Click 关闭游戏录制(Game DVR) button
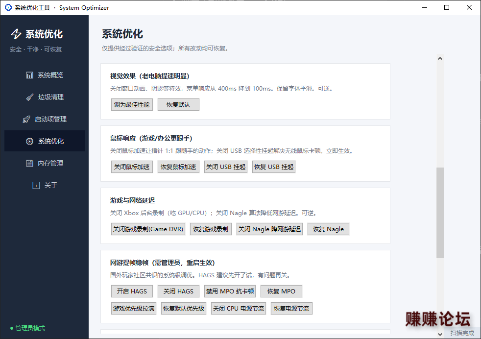Viewport: 481px width, 339px height. coord(148,229)
